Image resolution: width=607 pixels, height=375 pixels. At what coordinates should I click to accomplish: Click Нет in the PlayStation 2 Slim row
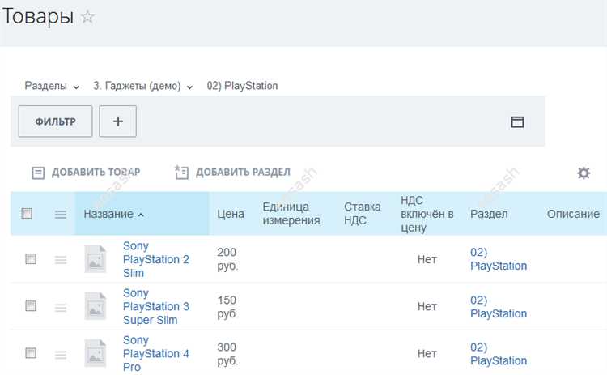[x=427, y=259]
